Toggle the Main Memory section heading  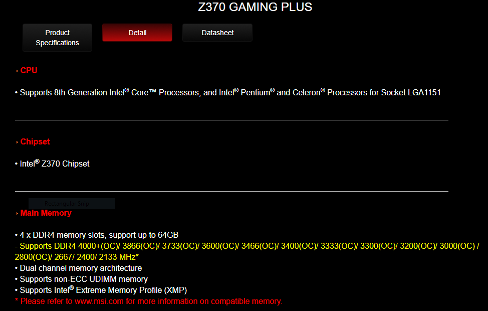click(x=46, y=213)
